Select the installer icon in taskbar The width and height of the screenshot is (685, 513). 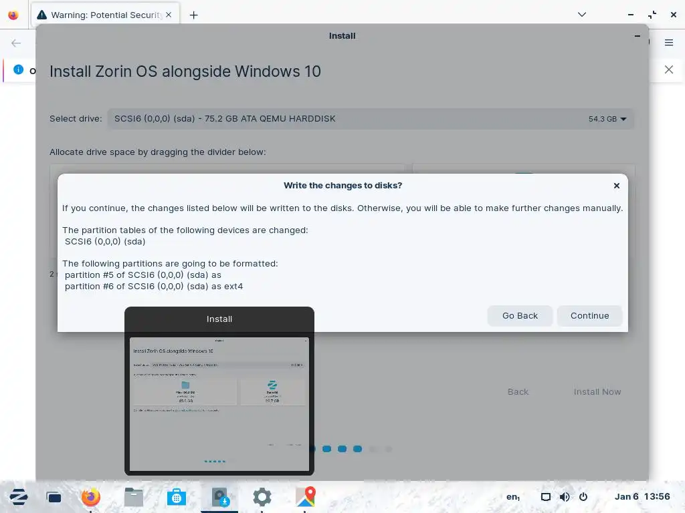219,497
